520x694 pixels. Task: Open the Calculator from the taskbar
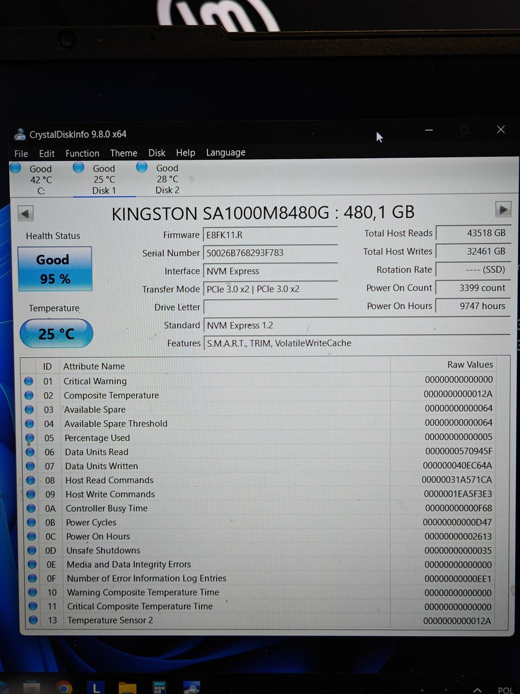(159, 687)
